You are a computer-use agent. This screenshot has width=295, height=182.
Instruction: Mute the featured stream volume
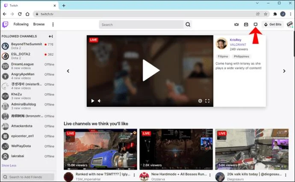coord(100,101)
